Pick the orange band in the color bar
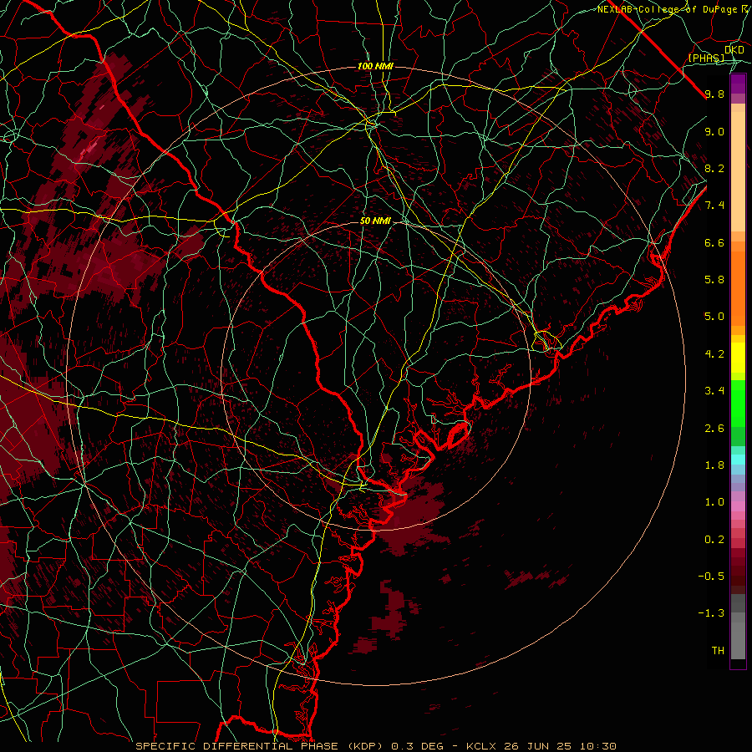 (738, 287)
